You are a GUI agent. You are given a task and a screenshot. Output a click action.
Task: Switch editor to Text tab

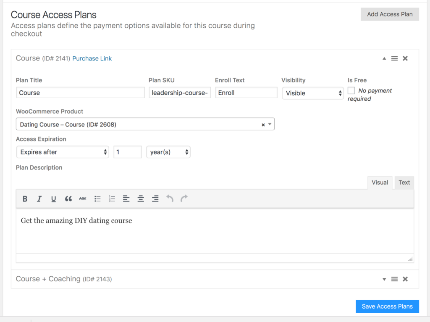pyautogui.click(x=404, y=183)
